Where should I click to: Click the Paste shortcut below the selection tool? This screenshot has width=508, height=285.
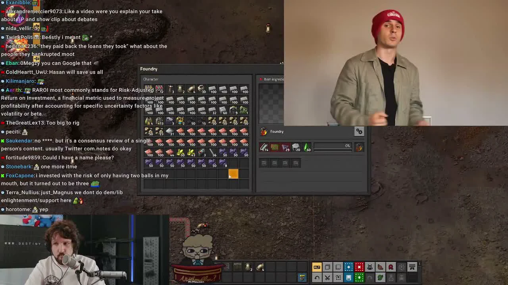coord(338,277)
